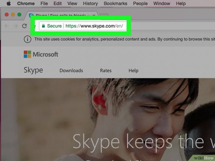
Task: Click the Skype site title link
Action: click(33, 70)
